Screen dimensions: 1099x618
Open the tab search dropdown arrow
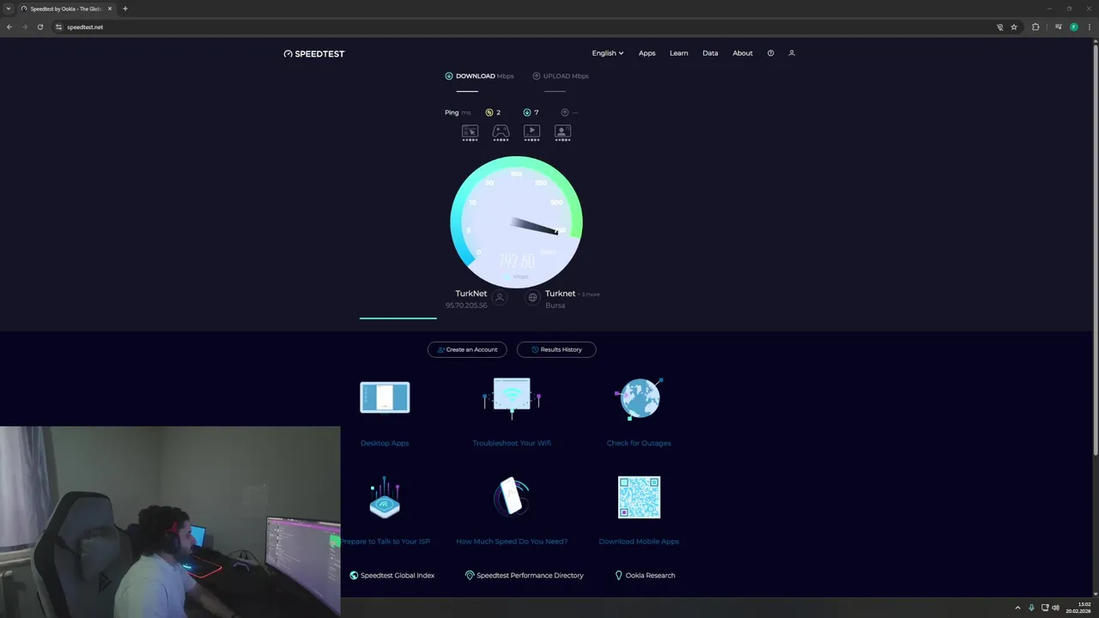click(9, 9)
